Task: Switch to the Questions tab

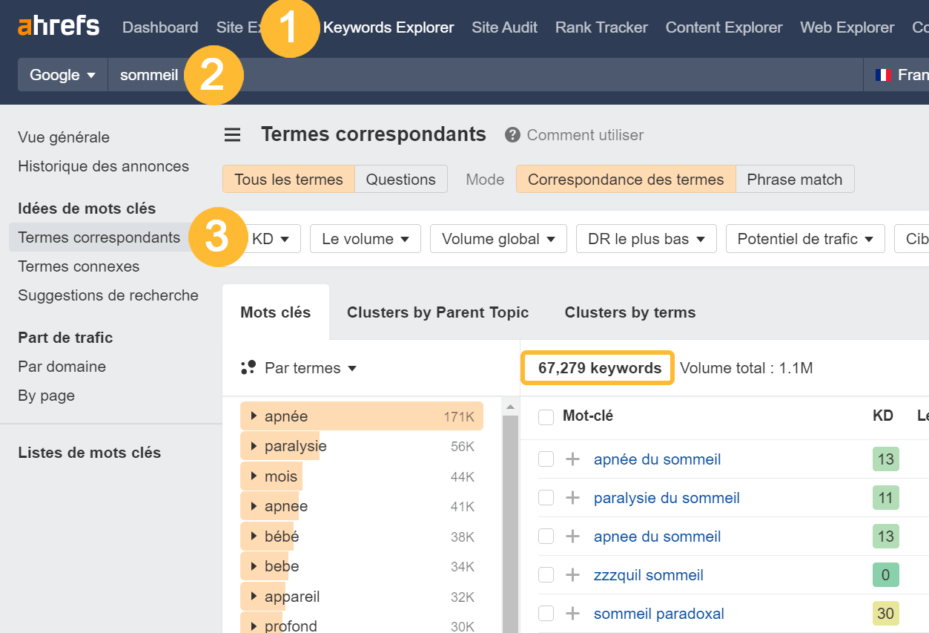Action: (400, 179)
